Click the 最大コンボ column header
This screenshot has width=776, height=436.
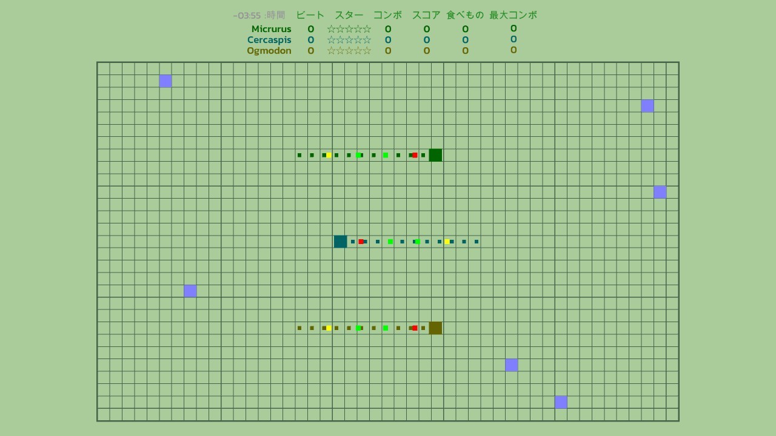coord(513,15)
